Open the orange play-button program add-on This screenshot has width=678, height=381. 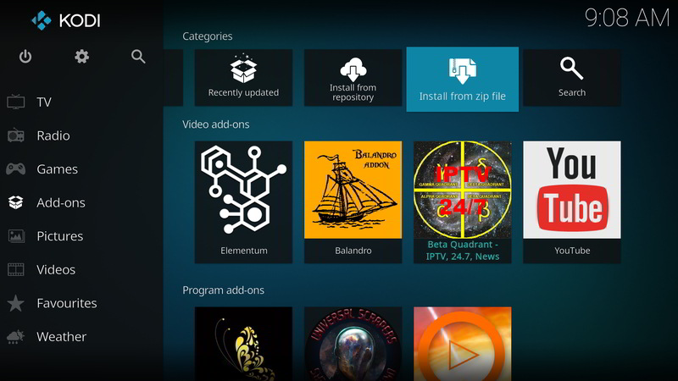coord(462,344)
